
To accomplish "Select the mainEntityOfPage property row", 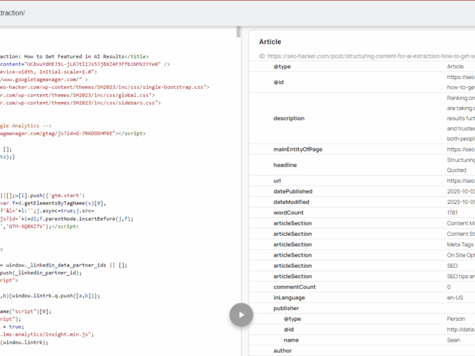I will click(x=298, y=150).
